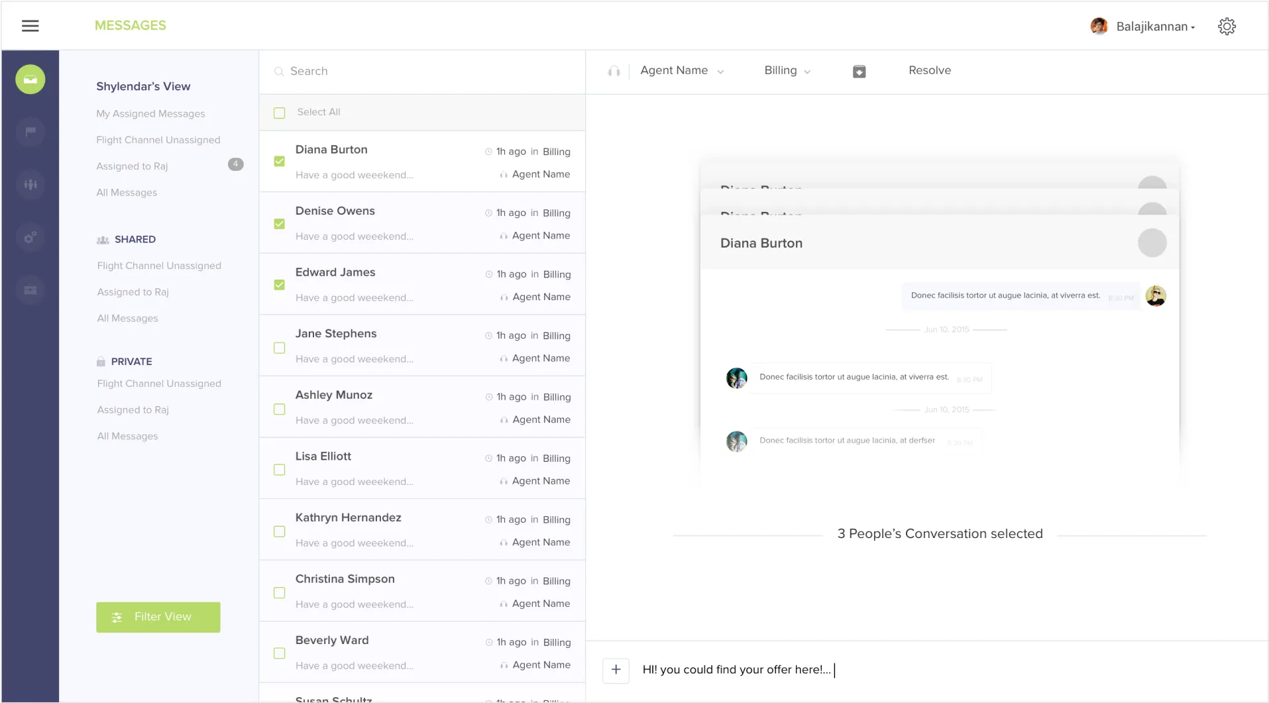Open Flight Channel Unassigned under Shylendar's View
This screenshot has width=1269, height=703.
coord(158,140)
